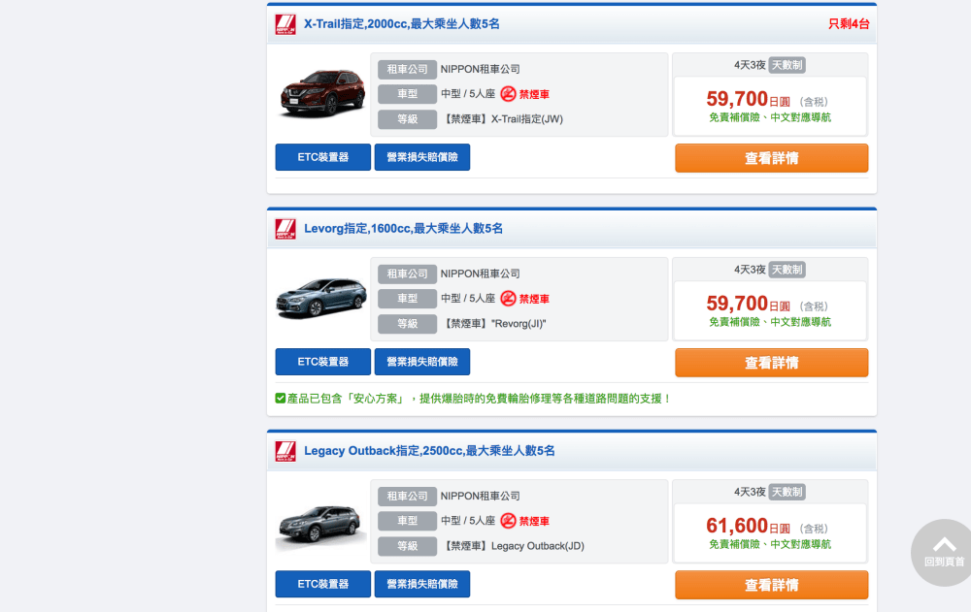The height and width of the screenshot is (612, 971).
Task: Click no-smoking icon in Levorg card
Action: tap(508, 299)
